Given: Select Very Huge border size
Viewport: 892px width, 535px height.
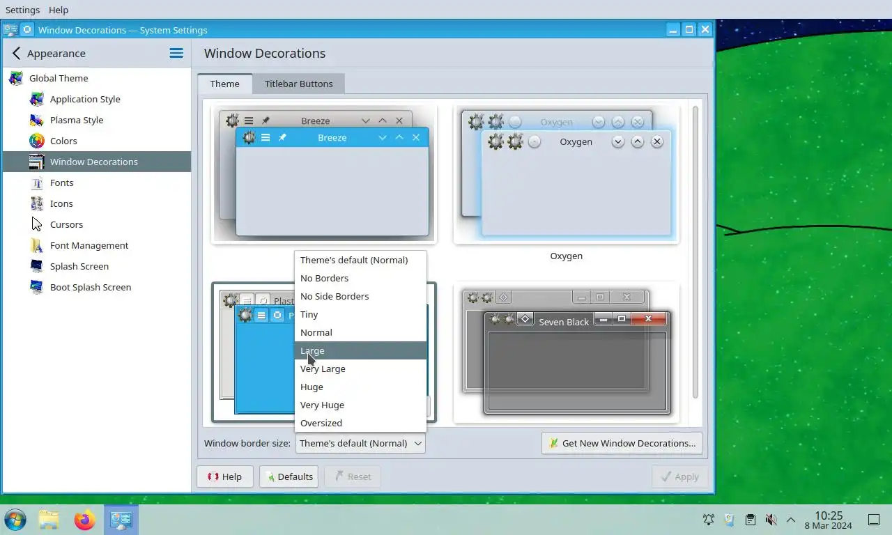Looking at the screenshot, I should 360,405.
